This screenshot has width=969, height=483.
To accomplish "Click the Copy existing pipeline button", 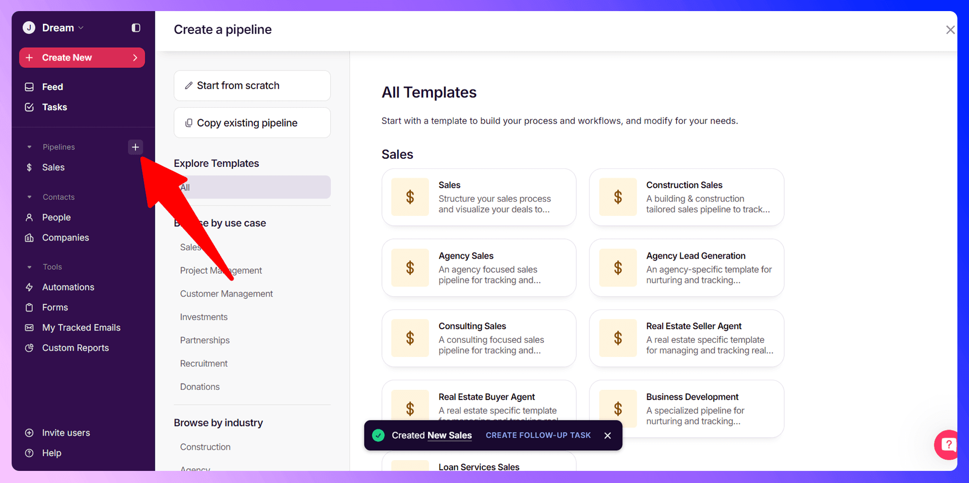I will coord(252,123).
